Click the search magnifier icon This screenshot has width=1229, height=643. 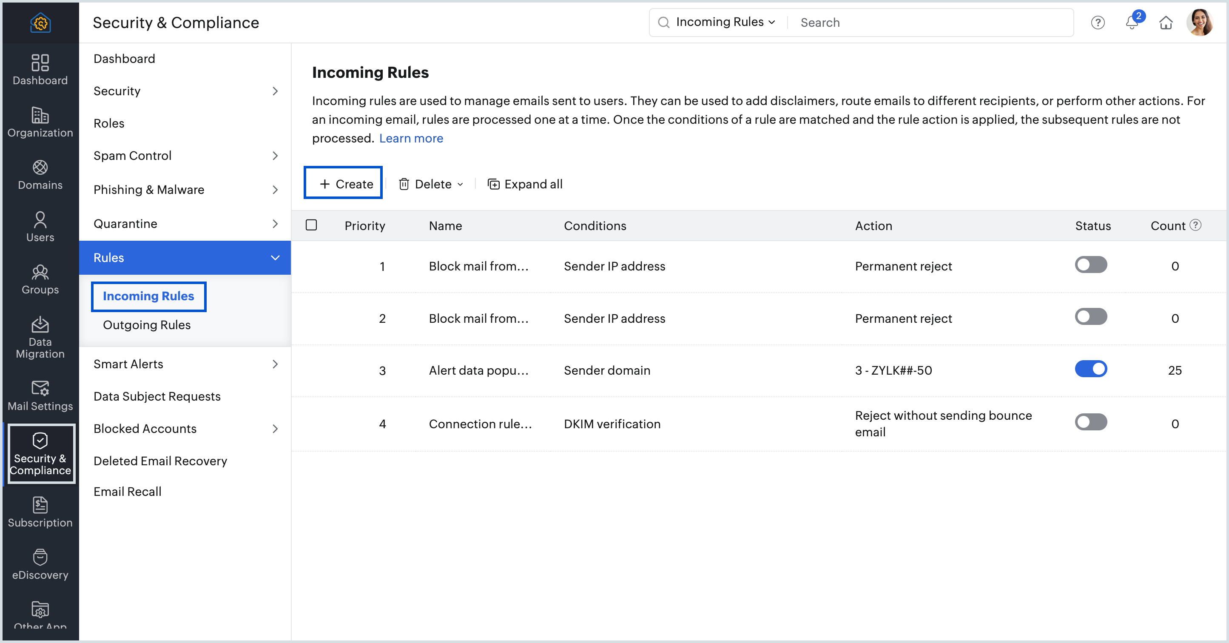(x=663, y=22)
